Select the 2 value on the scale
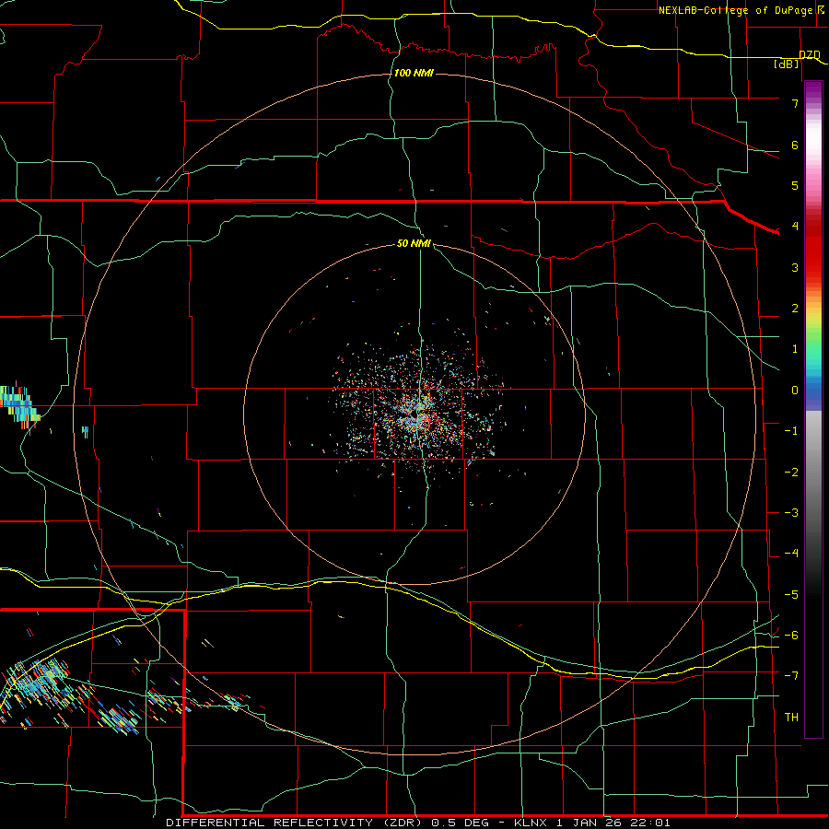 795,309
